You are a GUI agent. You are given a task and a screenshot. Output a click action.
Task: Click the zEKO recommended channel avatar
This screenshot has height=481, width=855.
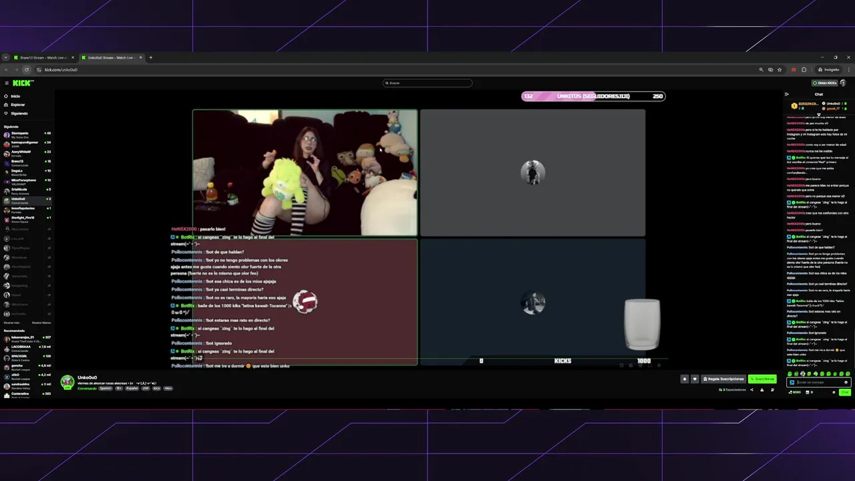7,376
